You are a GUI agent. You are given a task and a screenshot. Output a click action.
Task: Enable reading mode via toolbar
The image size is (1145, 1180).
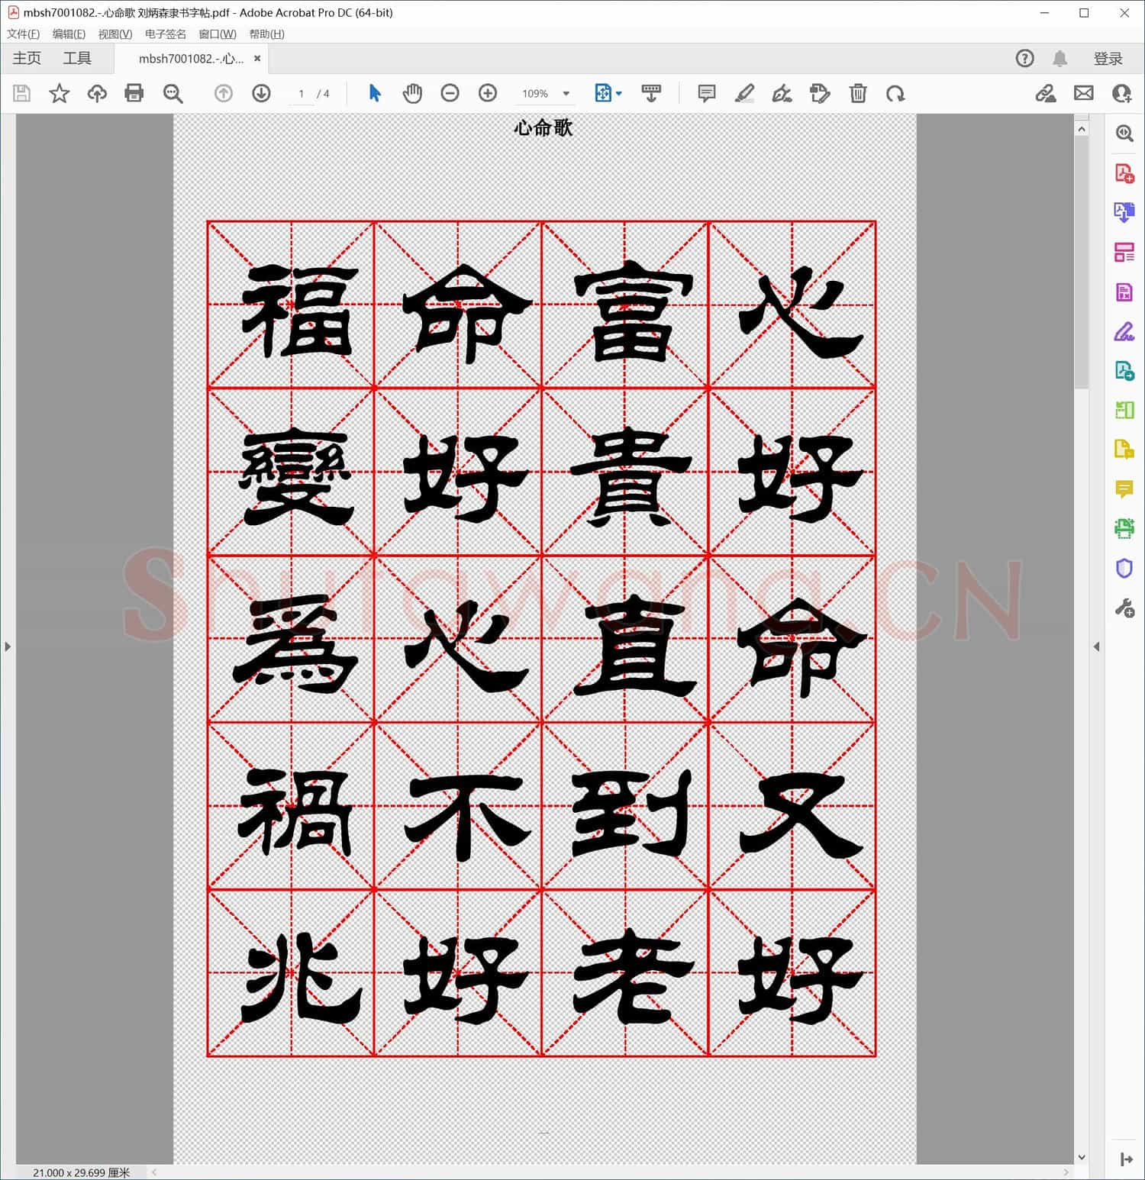[x=651, y=93]
